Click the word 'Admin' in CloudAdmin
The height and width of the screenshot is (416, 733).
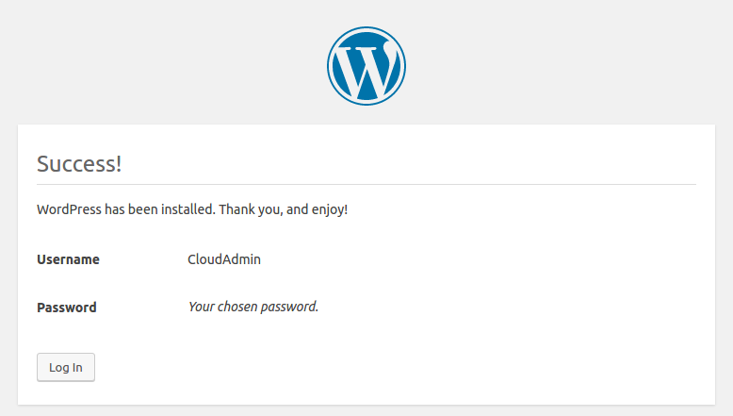coord(242,259)
